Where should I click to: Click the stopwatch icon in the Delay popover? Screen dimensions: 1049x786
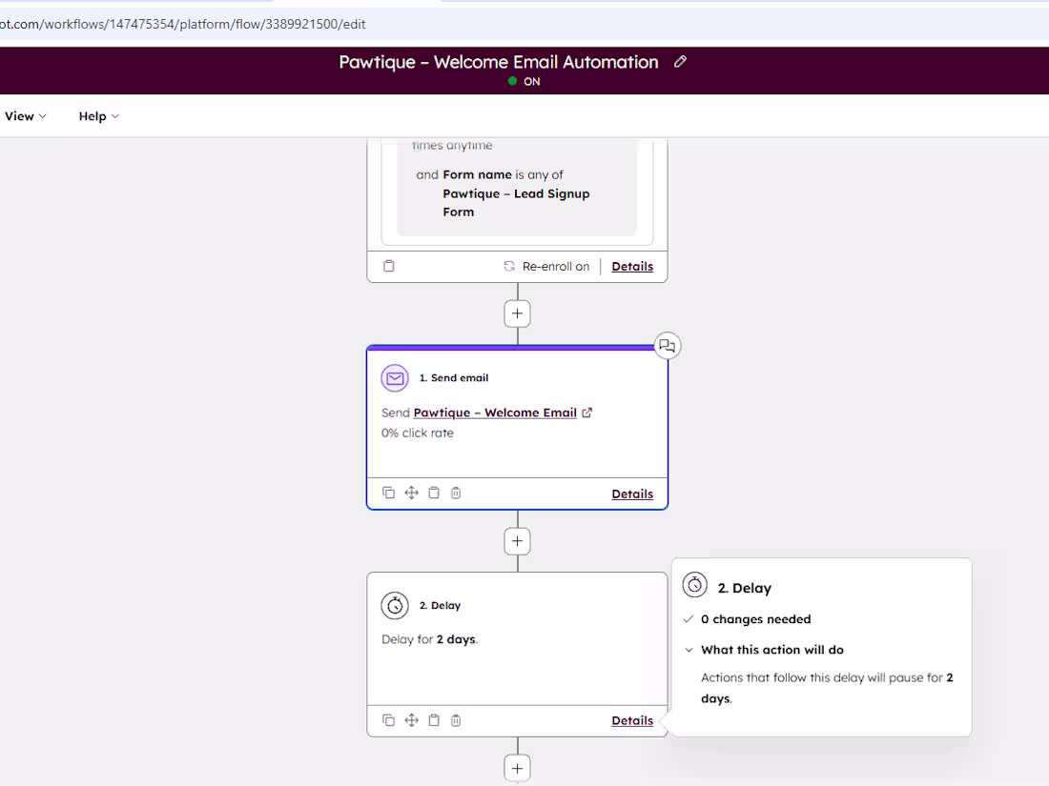click(695, 585)
